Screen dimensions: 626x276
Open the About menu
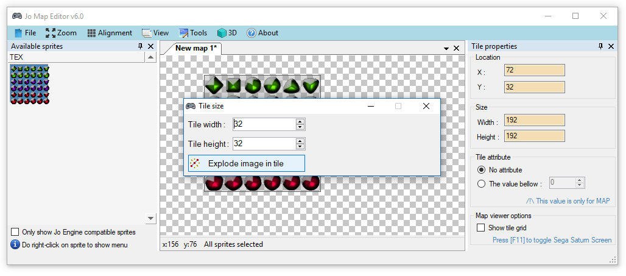262,33
